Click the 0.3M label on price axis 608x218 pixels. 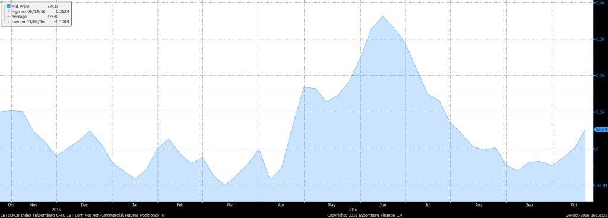(x=601, y=40)
